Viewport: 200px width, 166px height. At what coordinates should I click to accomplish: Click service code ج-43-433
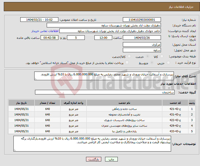point(175,131)
